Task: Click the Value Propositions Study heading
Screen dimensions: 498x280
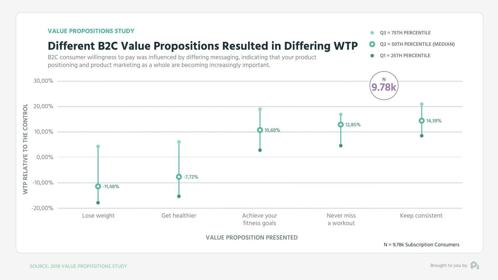Action: click(x=91, y=31)
